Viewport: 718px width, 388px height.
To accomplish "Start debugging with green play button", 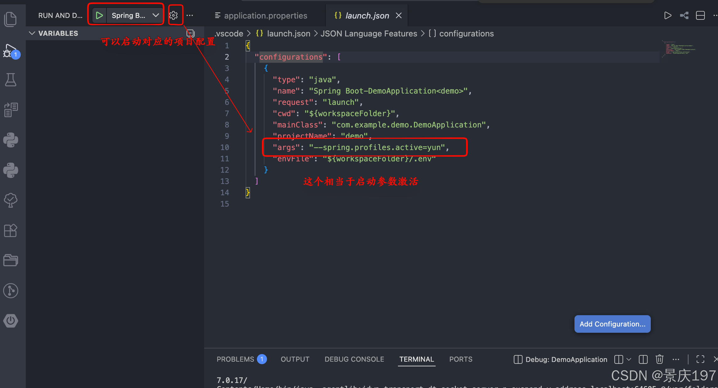I will pyautogui.click(x=99, y=15).
